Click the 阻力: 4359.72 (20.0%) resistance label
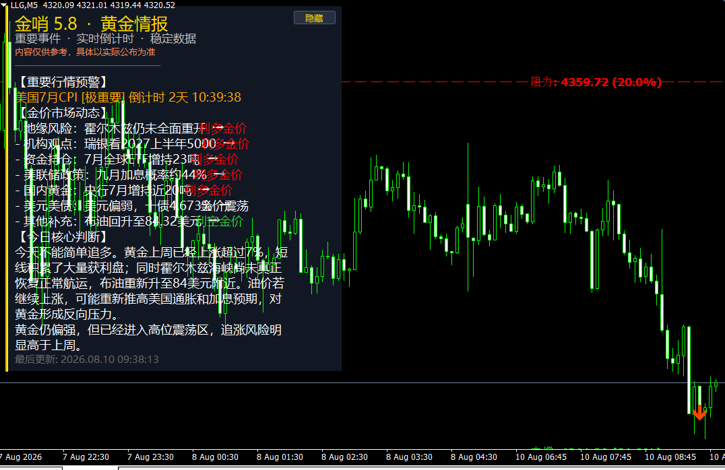725x470 pixels. click(596, 82)
